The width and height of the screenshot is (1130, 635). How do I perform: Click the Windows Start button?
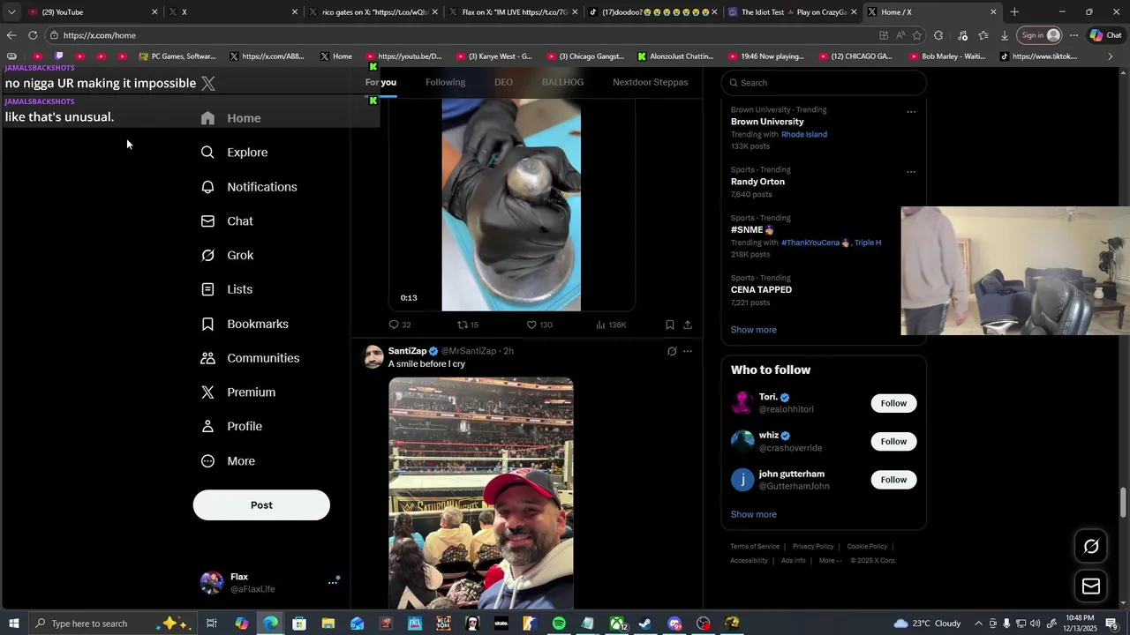click(x=13, y=624)
